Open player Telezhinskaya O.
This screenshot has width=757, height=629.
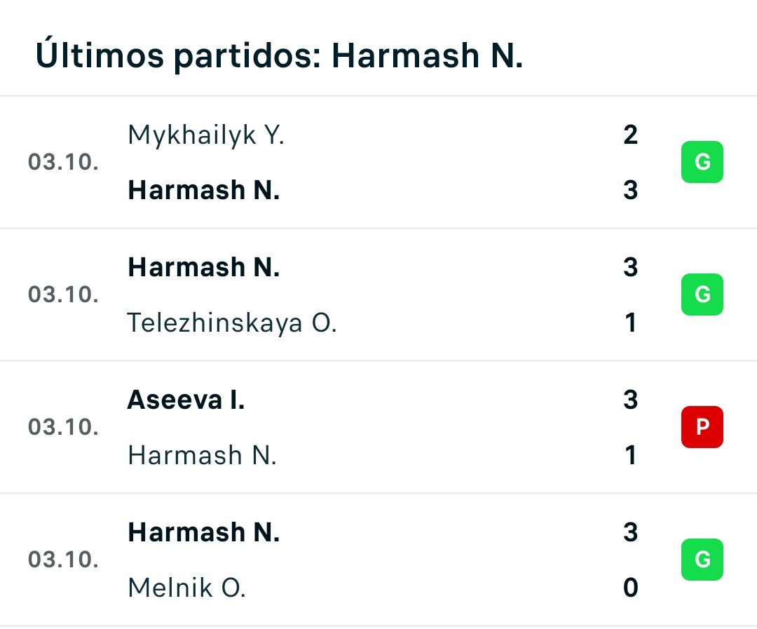click(232, 323)
